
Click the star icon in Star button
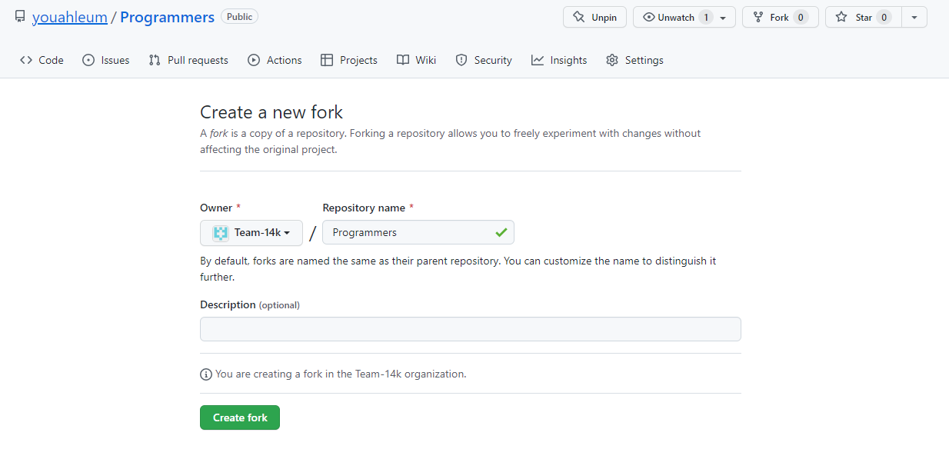point(841,17)
